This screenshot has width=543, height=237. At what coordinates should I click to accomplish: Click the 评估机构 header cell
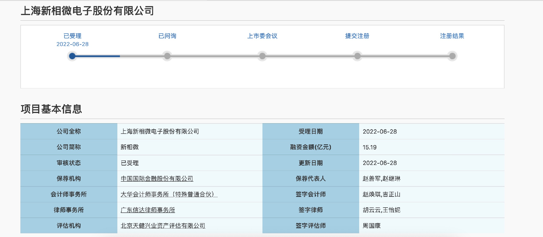point(69,226)
